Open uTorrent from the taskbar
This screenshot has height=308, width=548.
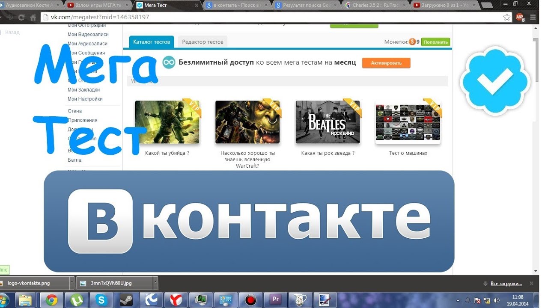[77, 300]
